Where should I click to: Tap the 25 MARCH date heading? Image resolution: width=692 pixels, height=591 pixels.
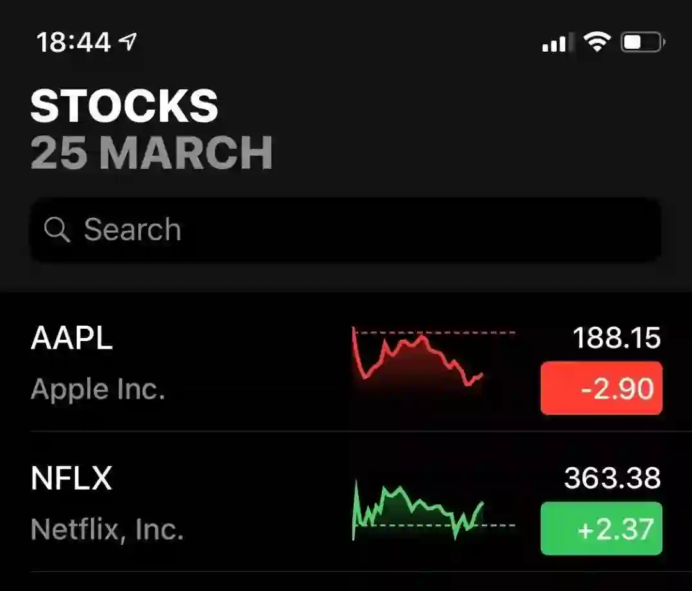click(x=152, y=153)
